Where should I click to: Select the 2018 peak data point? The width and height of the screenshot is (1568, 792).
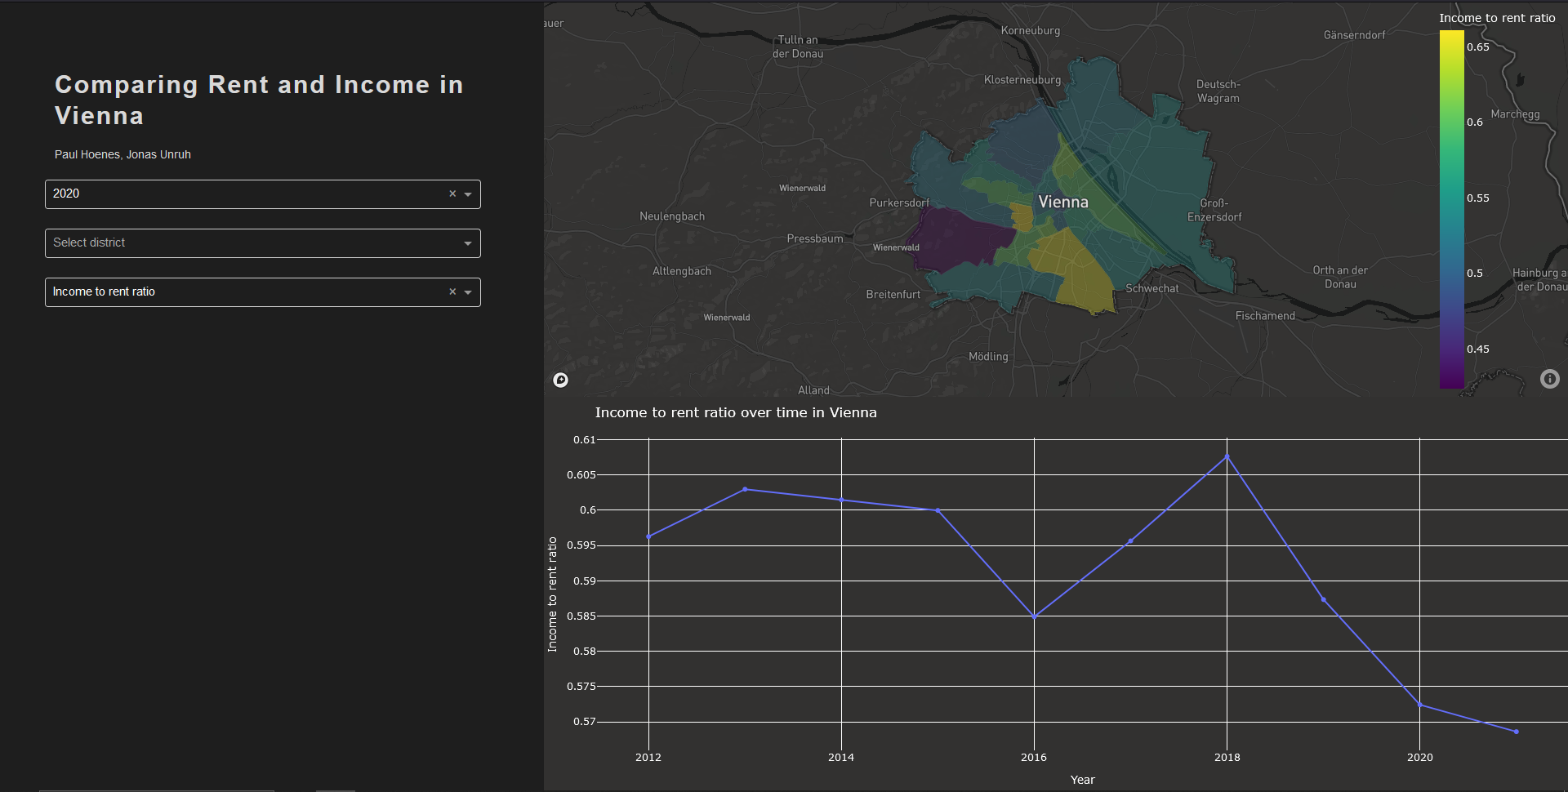click(1227, 456)
